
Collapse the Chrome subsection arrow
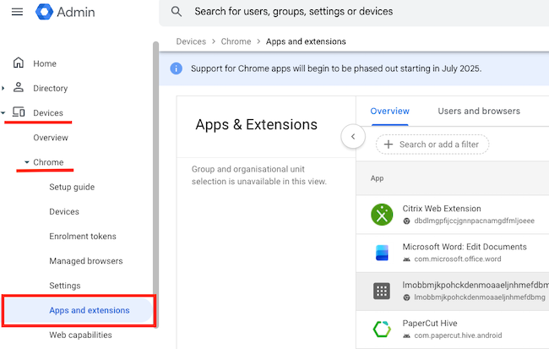tap(27, 162)
